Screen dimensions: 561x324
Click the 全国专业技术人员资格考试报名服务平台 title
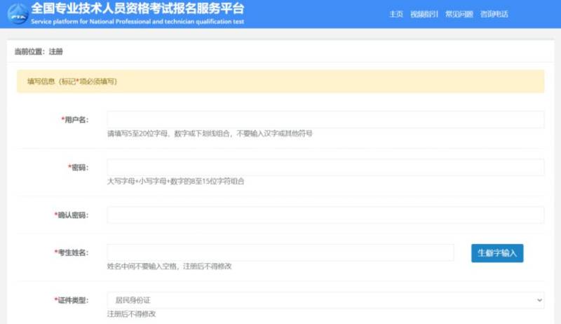pyautogui.click(x=137, y=9)
